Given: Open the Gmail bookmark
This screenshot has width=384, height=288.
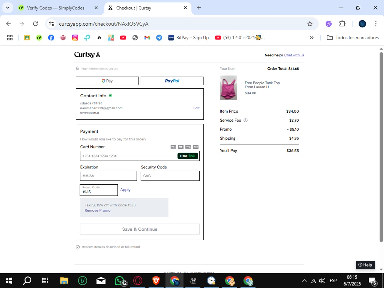Looking at the screenshot, I should click(147, 38).
